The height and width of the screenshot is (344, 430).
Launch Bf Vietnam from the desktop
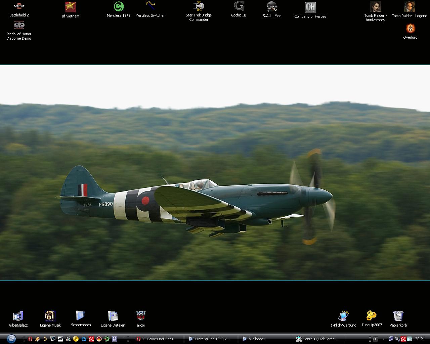tap(70, 7)
